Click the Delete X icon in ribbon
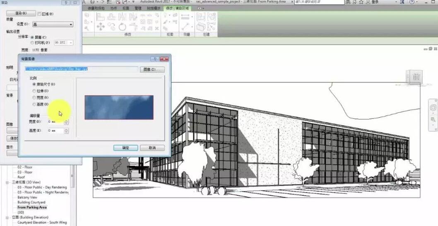438x226 pixels. [157, 29]
